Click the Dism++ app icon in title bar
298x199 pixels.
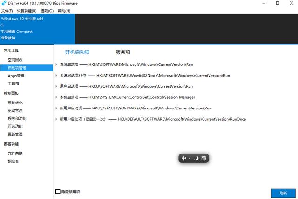(x=4, y=3)
